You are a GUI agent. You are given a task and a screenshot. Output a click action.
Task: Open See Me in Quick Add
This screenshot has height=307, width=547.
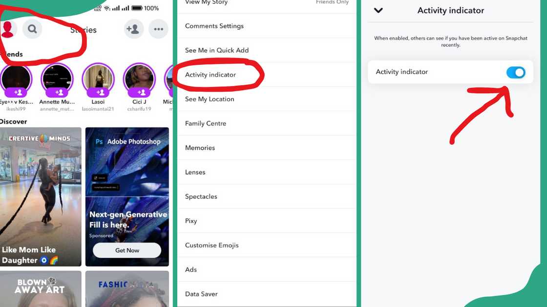[267, 50]
